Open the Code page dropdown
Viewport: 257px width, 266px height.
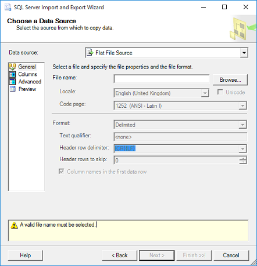click(242, 106)
